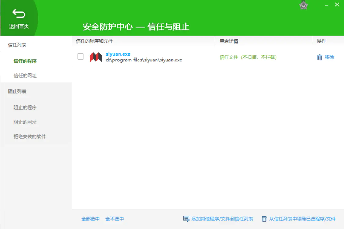Click 全不选中 to deselect all entries

115,219
